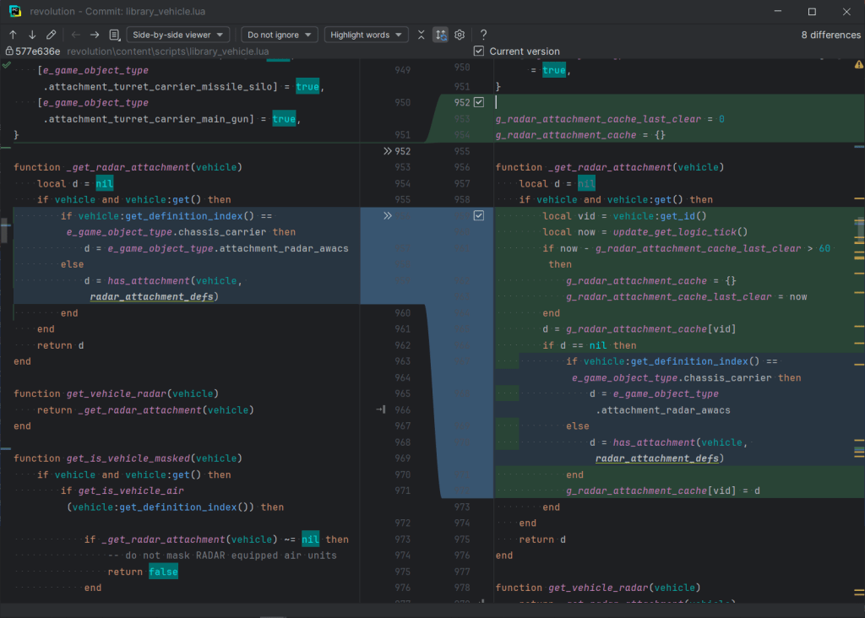Click the 8 differences counter label
This screenshot has height=618, width=865.
pyautogui.click(x=830, y=35)
